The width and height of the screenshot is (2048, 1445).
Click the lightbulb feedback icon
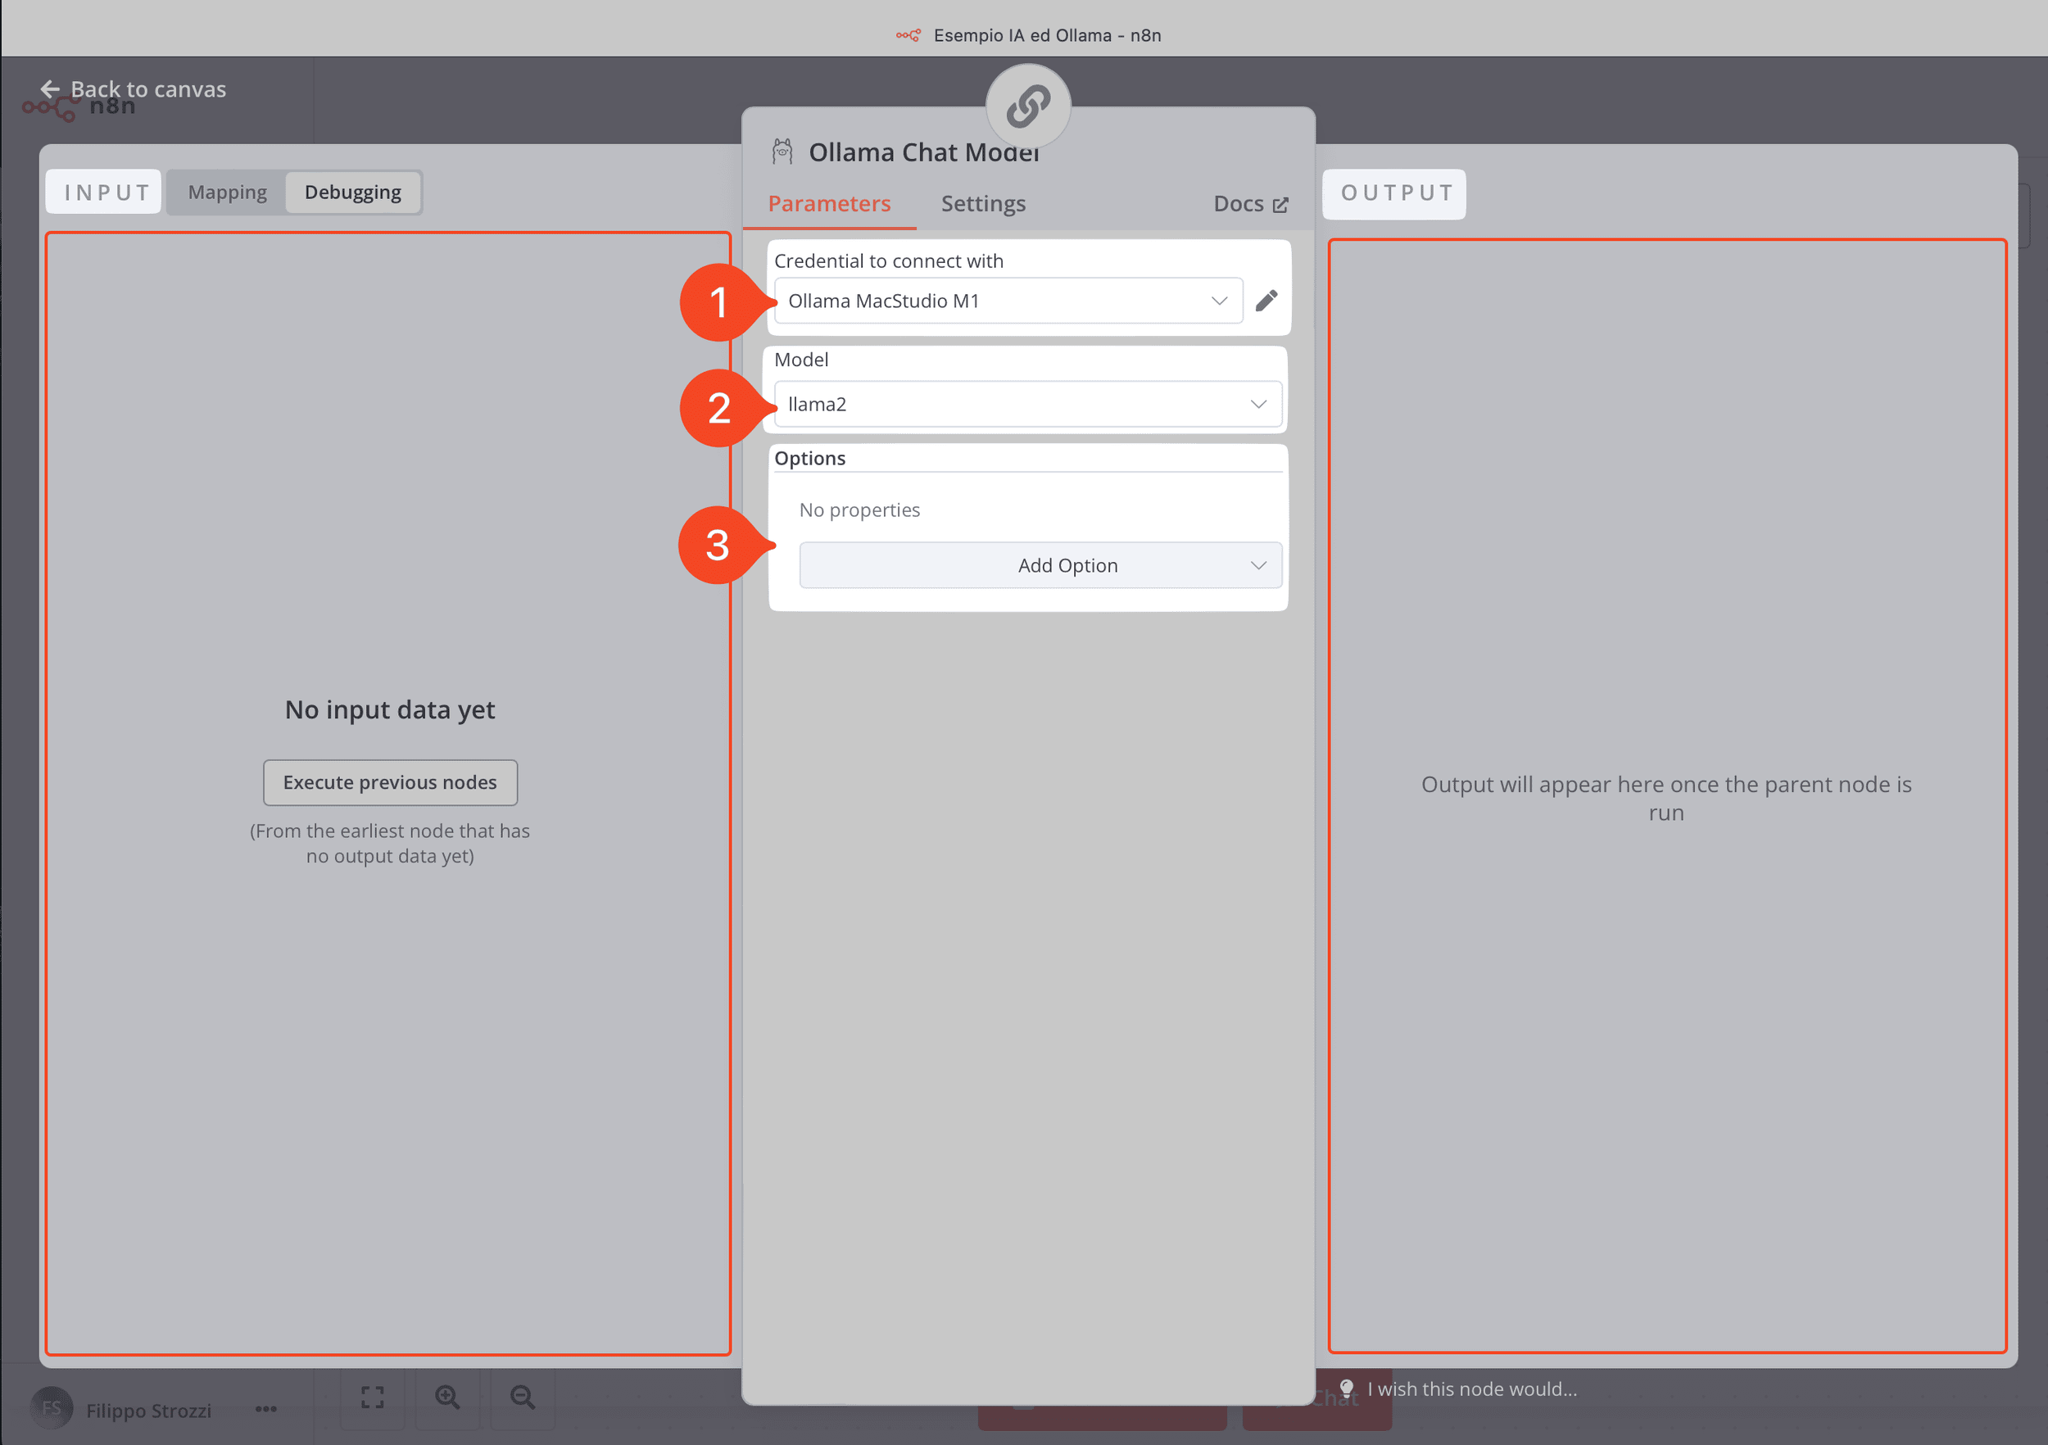pos(1347,1388)
